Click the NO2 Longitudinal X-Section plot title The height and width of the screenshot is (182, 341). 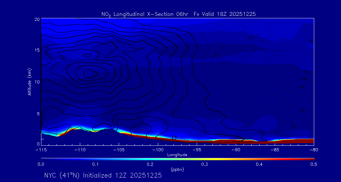pos(178,14)
